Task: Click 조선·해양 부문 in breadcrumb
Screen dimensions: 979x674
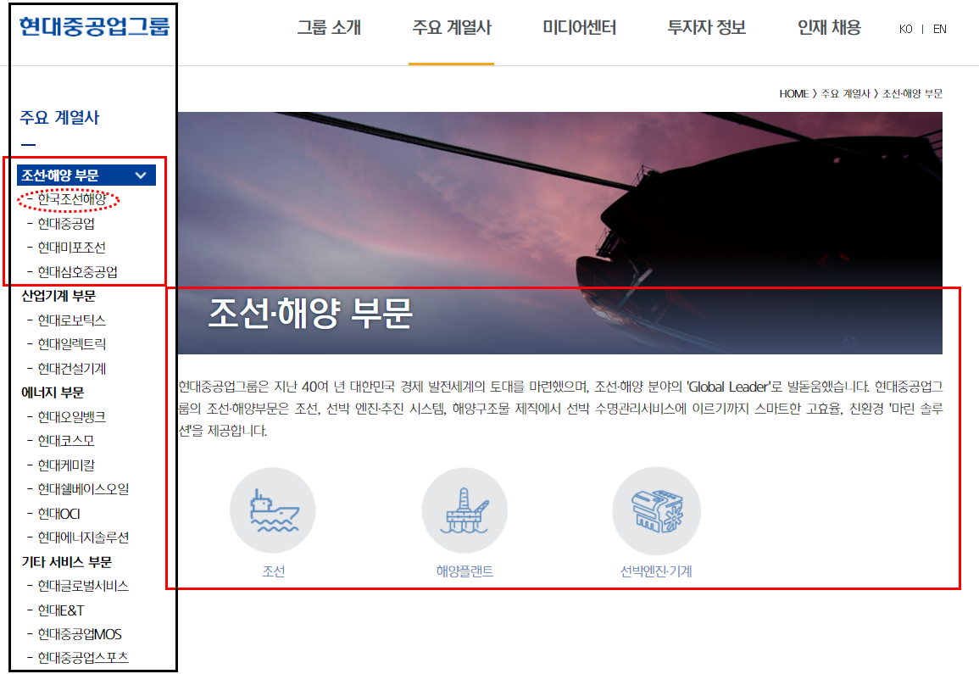Action: coord(912,94)
